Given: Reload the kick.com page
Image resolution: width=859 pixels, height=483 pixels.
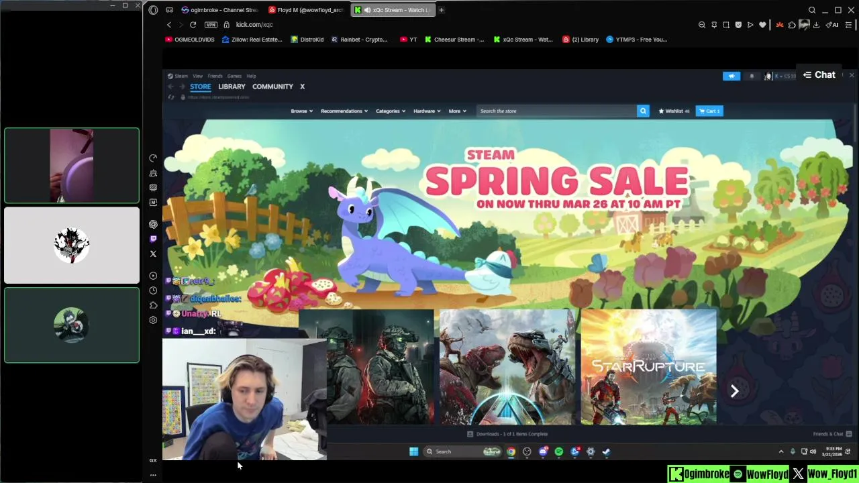Looking at the screenshot, I should click(193, 25).
